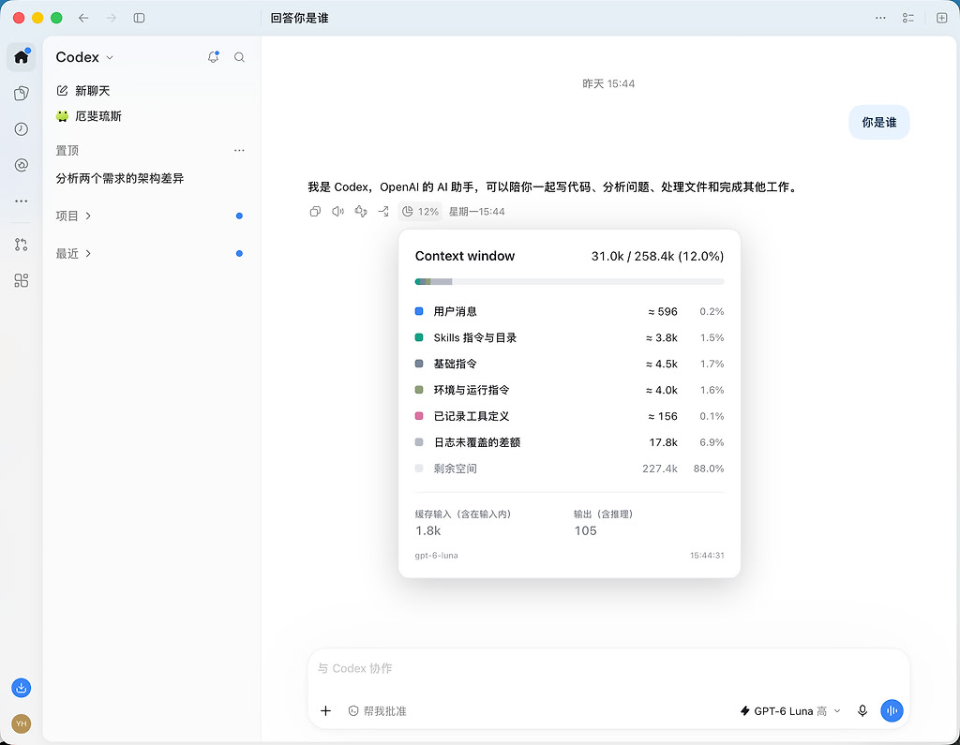Click the new window plus icon at top right
The image size is (960, 745).
pos(941,18)
